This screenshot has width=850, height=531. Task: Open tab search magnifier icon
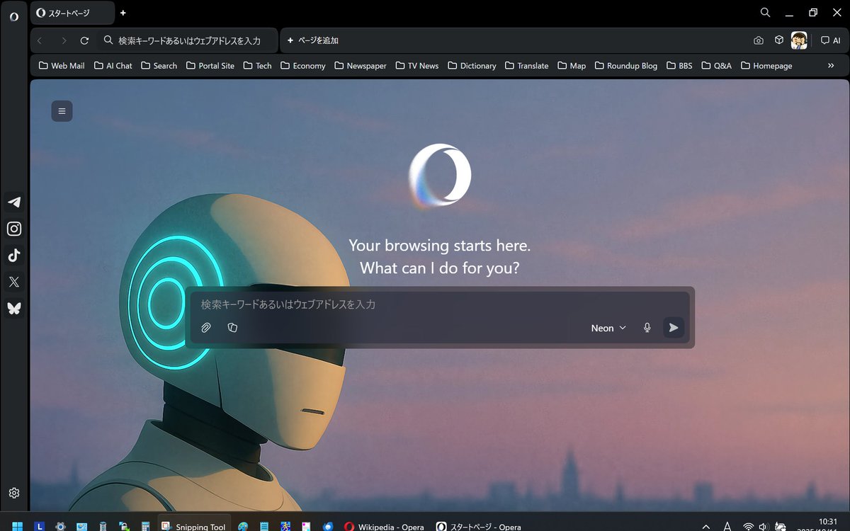pyautogui.click(x=765, y=13)
